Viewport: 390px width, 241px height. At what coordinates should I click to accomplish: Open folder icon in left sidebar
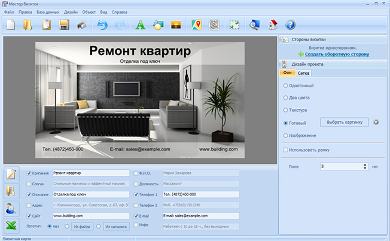[11, 191]
